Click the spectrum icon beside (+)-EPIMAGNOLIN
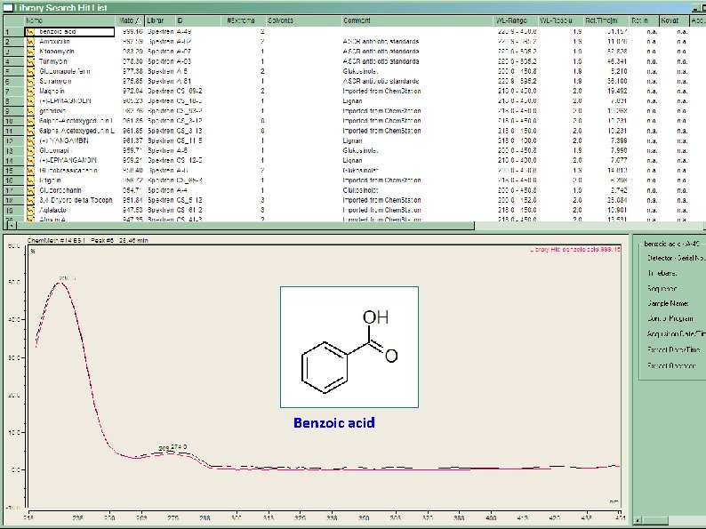The width and height of the screenshot is (706, 529). pos(30,101)
